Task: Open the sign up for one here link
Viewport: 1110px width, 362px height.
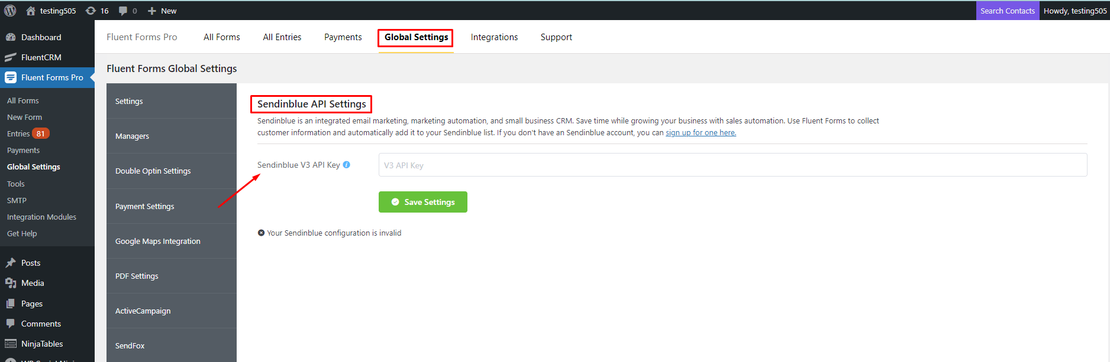Action: [701, 133]
